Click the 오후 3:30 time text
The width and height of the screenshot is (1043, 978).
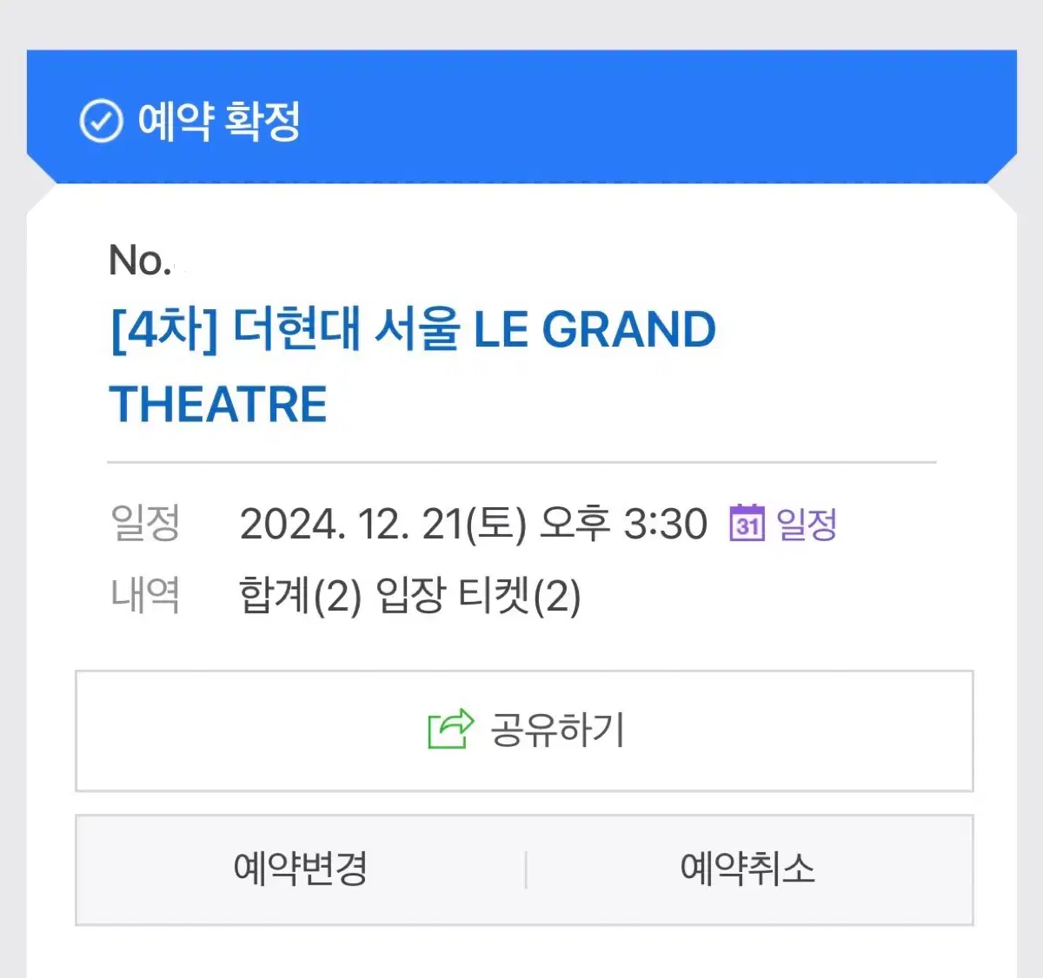[x=623, y=524]
